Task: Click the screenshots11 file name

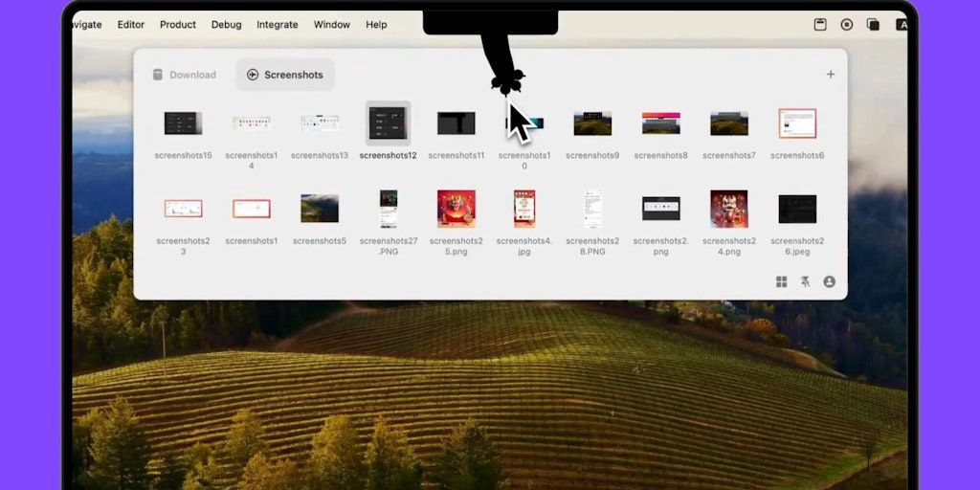Action: point(457,156)
